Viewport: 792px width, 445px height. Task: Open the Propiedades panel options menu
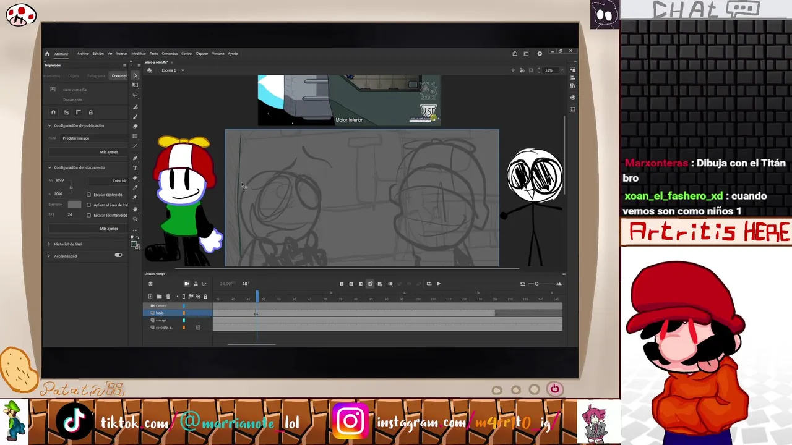click(124, 65)
